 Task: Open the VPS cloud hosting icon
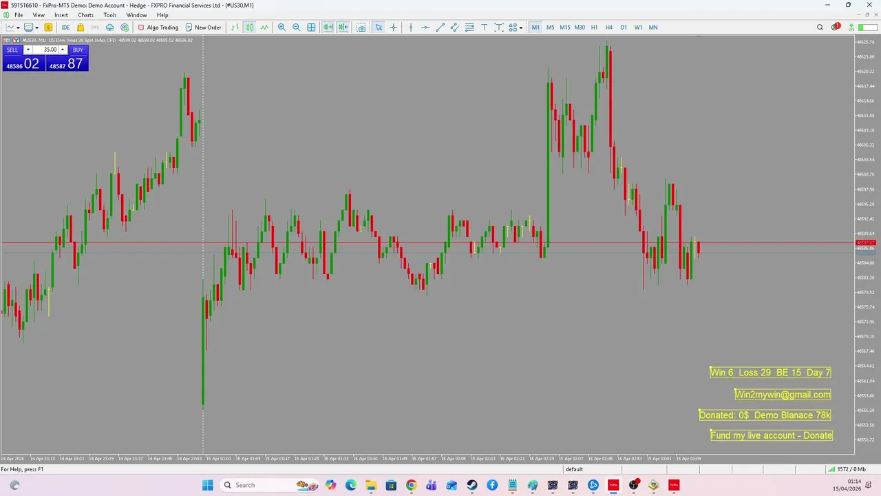coord(109,28)
